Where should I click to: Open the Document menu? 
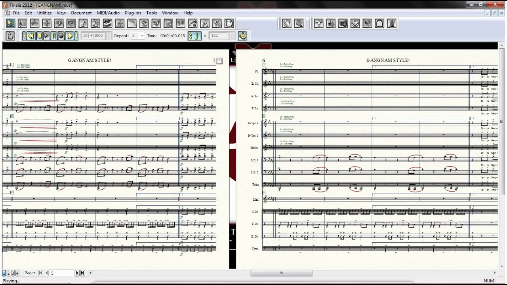(81, 13)
